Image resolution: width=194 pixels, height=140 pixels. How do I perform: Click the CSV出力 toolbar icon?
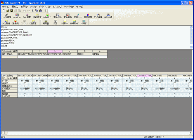(47, 16)
